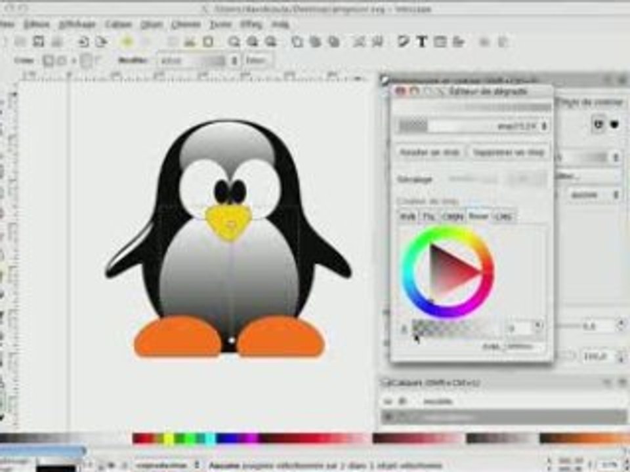
Task: Open the Objet menu
Action: coord(152,25)
